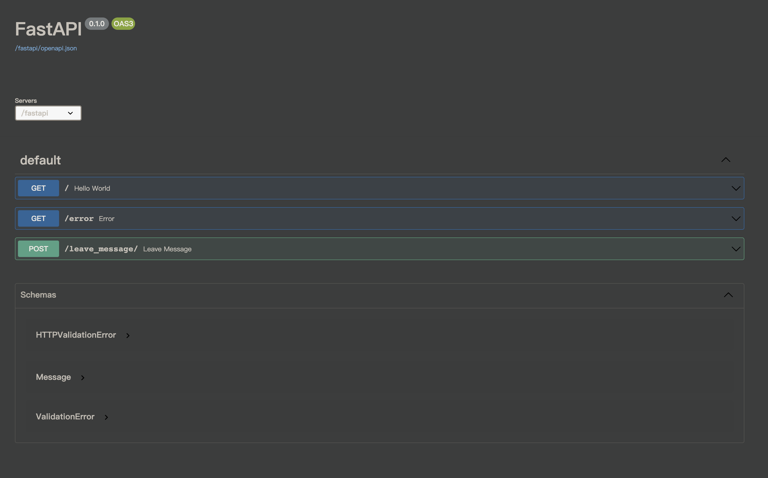Click the GET badge for /error

point(38,218)
